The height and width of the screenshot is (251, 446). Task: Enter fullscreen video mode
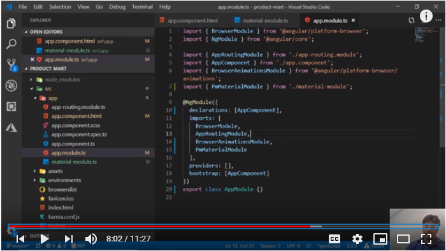click(426, 239)
